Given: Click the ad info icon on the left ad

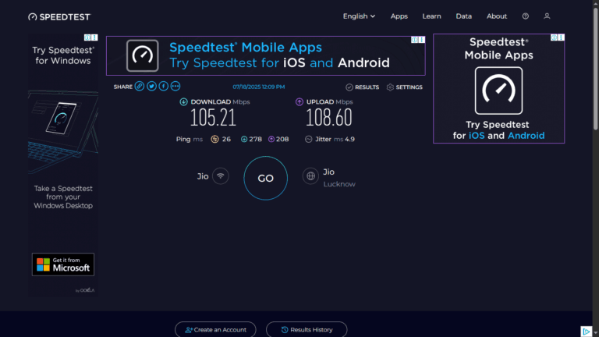Looking at the screenshot, I should [x=87, y=37].
